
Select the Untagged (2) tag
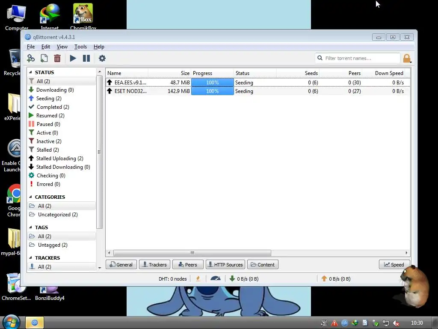(62, 245)
